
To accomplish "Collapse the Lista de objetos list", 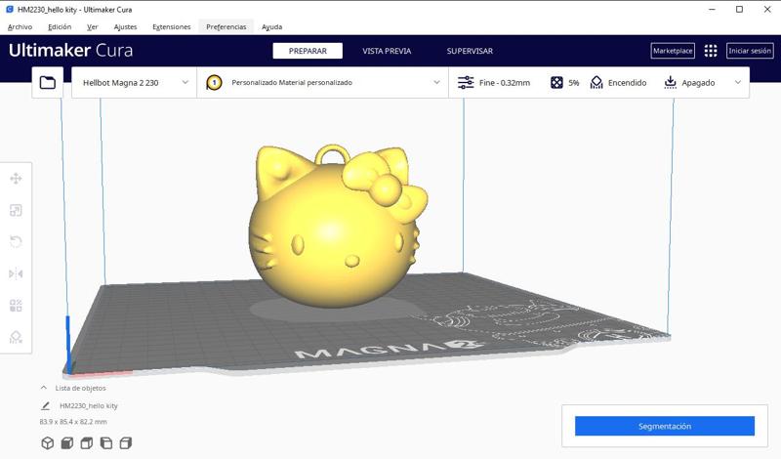I will tap(44, 388).
